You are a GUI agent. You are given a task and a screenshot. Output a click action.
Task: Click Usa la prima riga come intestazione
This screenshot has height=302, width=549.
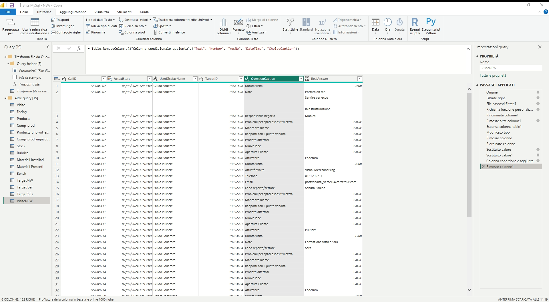[35, 26]
